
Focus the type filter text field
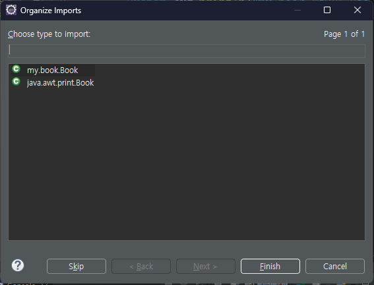tap(187, 51)
